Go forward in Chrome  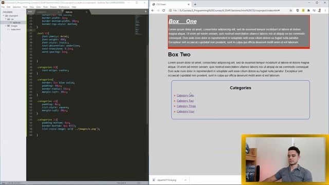pos(158,10)
